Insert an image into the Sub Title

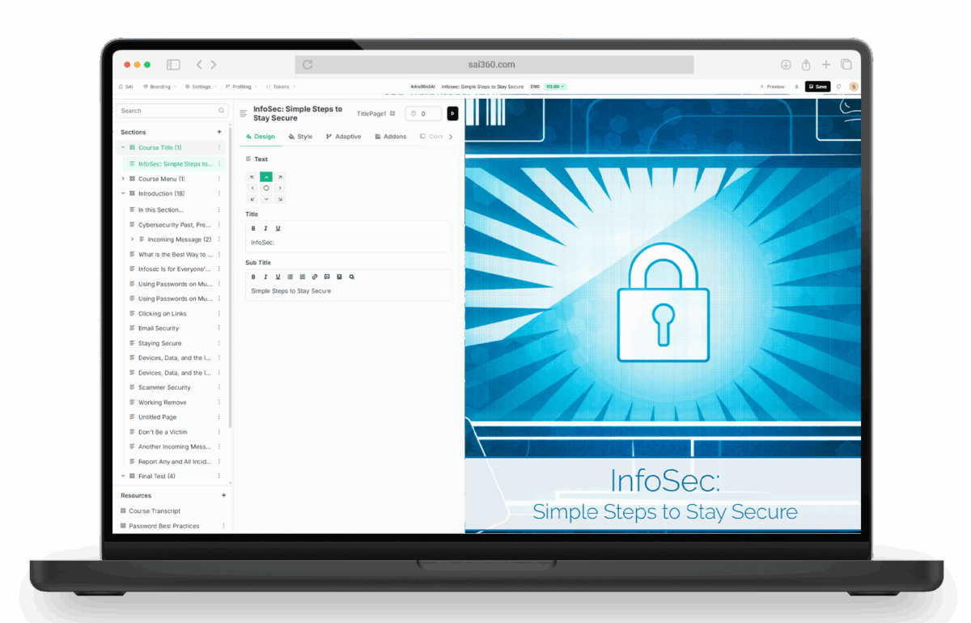(339, 277)
